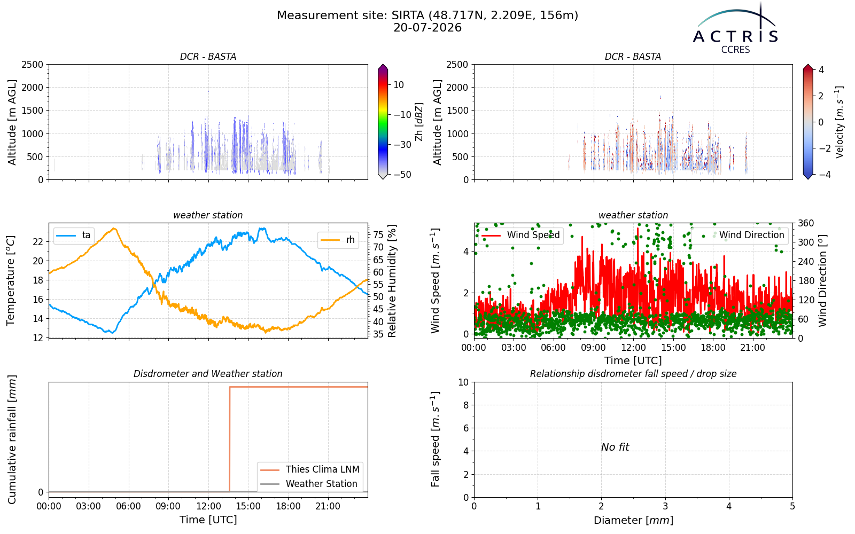Image resolution: width=855 pixels, height=534 pixels.
Task: Click the temperature curve minimum near 05:00
Action: click(x=112, y=332)
